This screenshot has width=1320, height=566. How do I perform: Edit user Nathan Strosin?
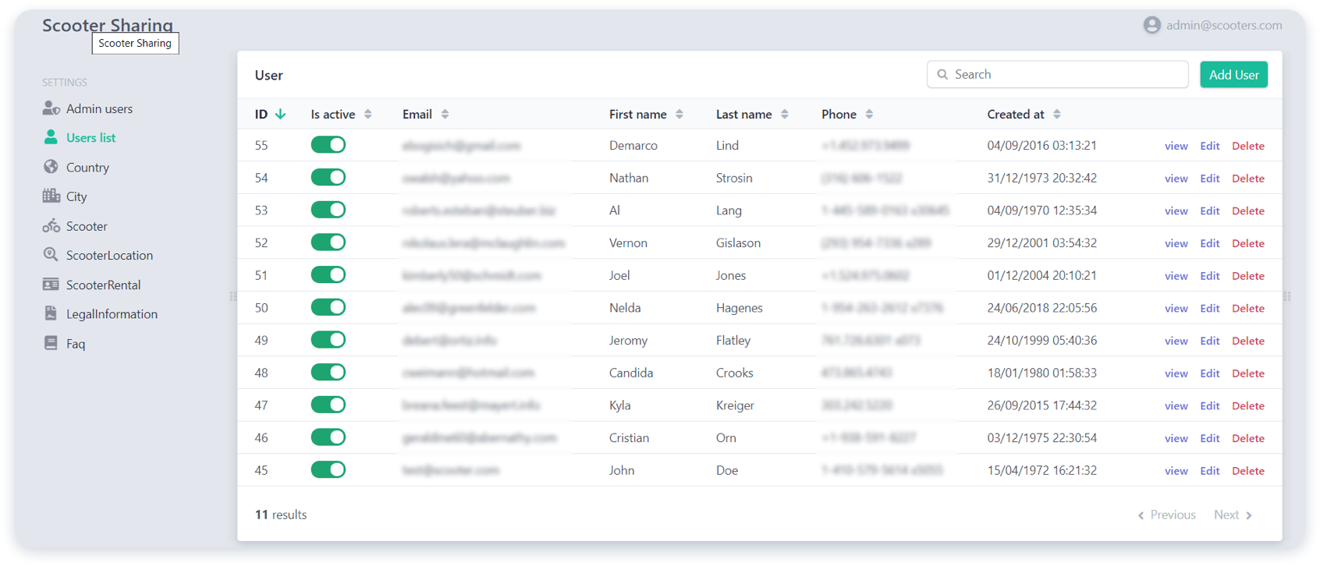(x=1209, y=179)
